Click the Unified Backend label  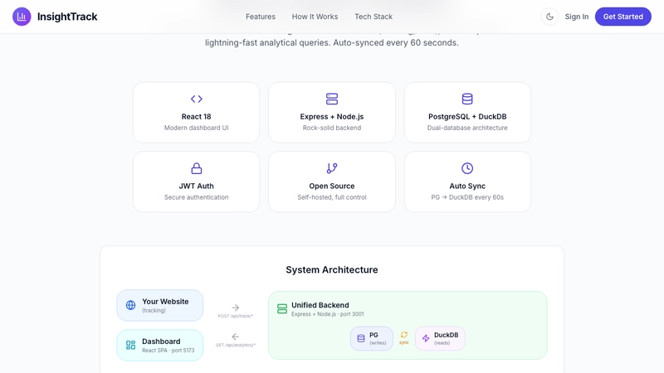pos(320,305)
